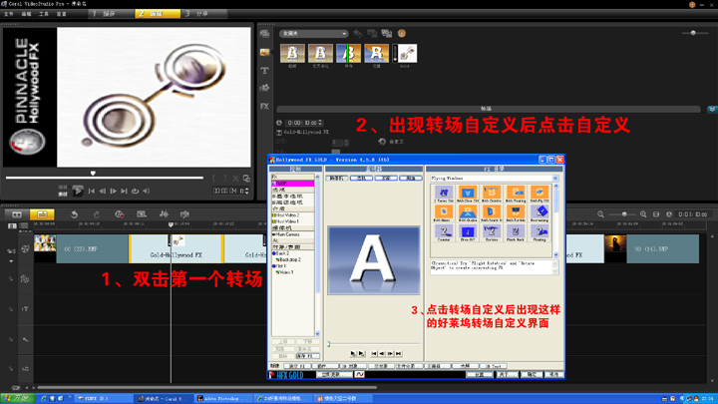The height and width of the screenshot is (404, 718).
Task: Click the Undo arrow in timeline toolbar
Action: pyautogui.click(x=74, y=214)
